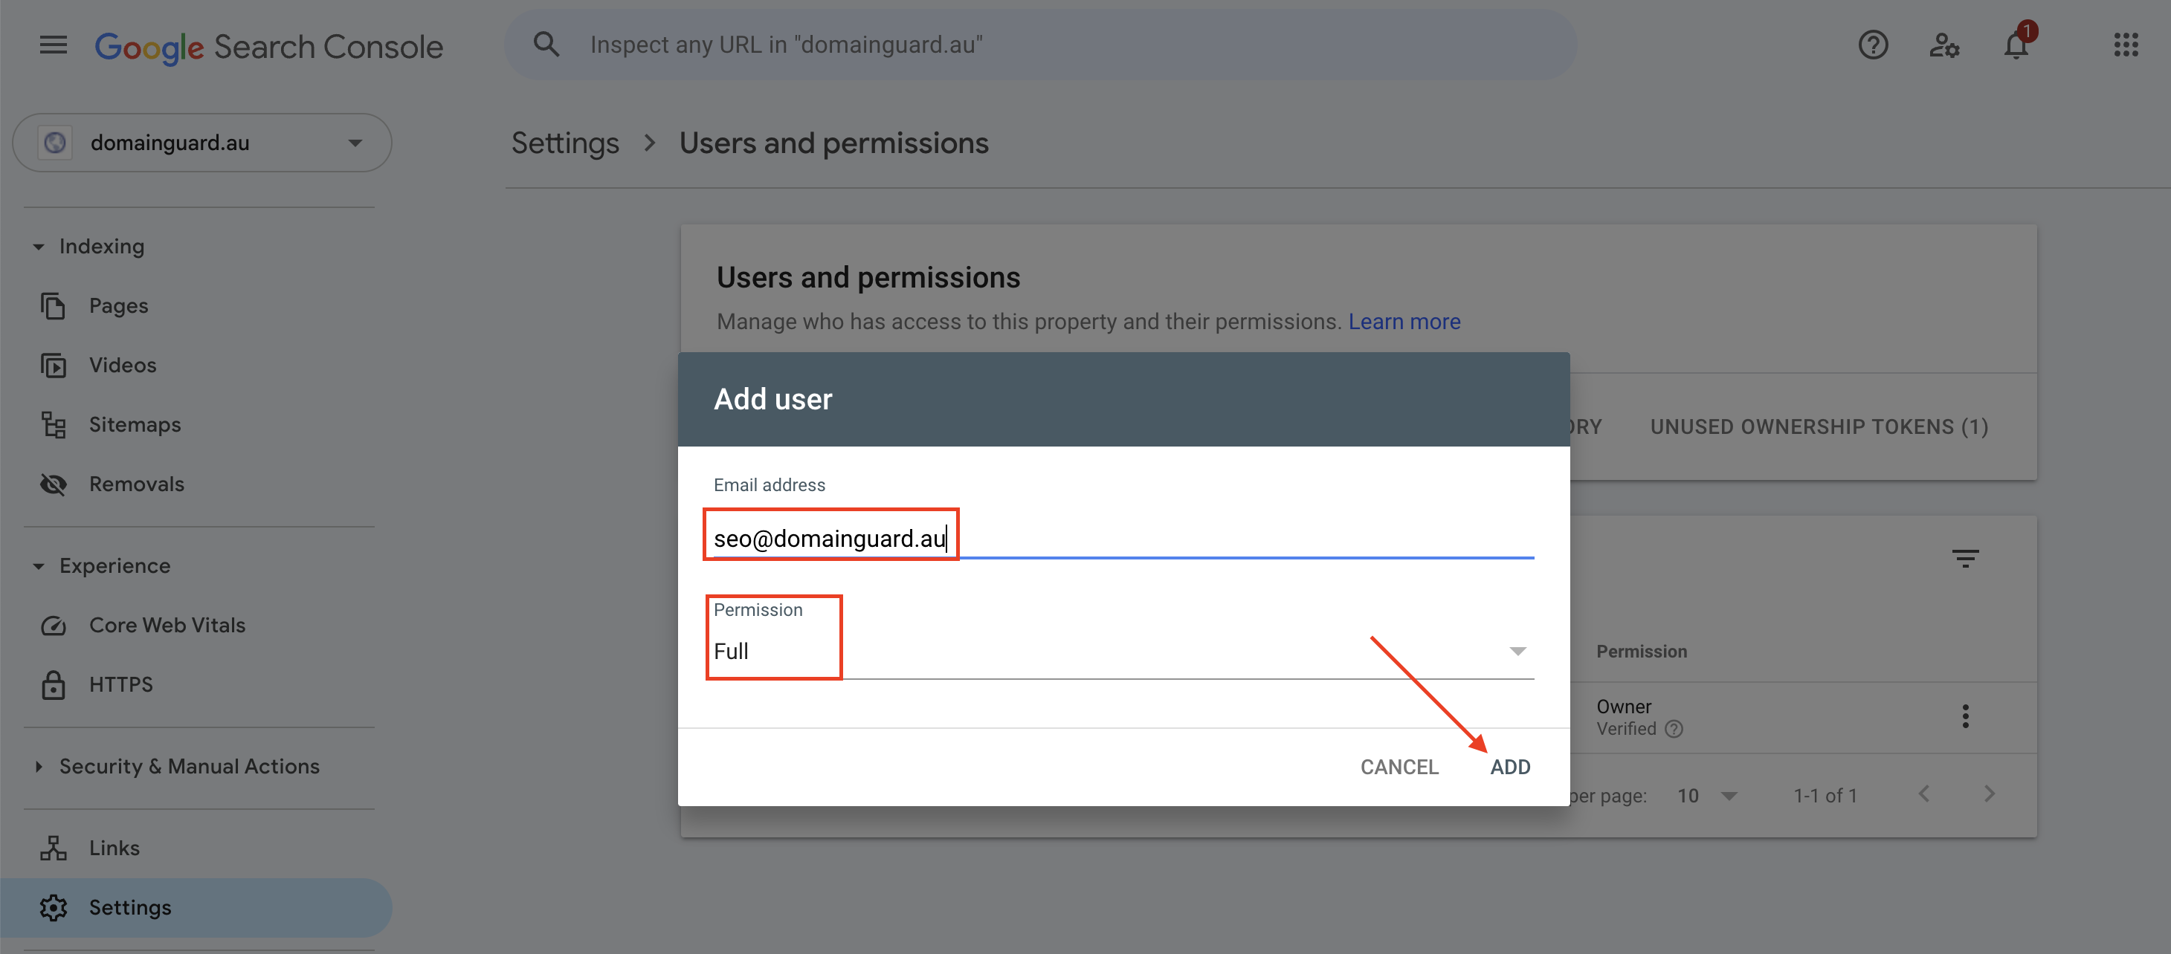Click the search magnifier icon
The height and width of the screenshot is (954, 2171).
(546, 45)
